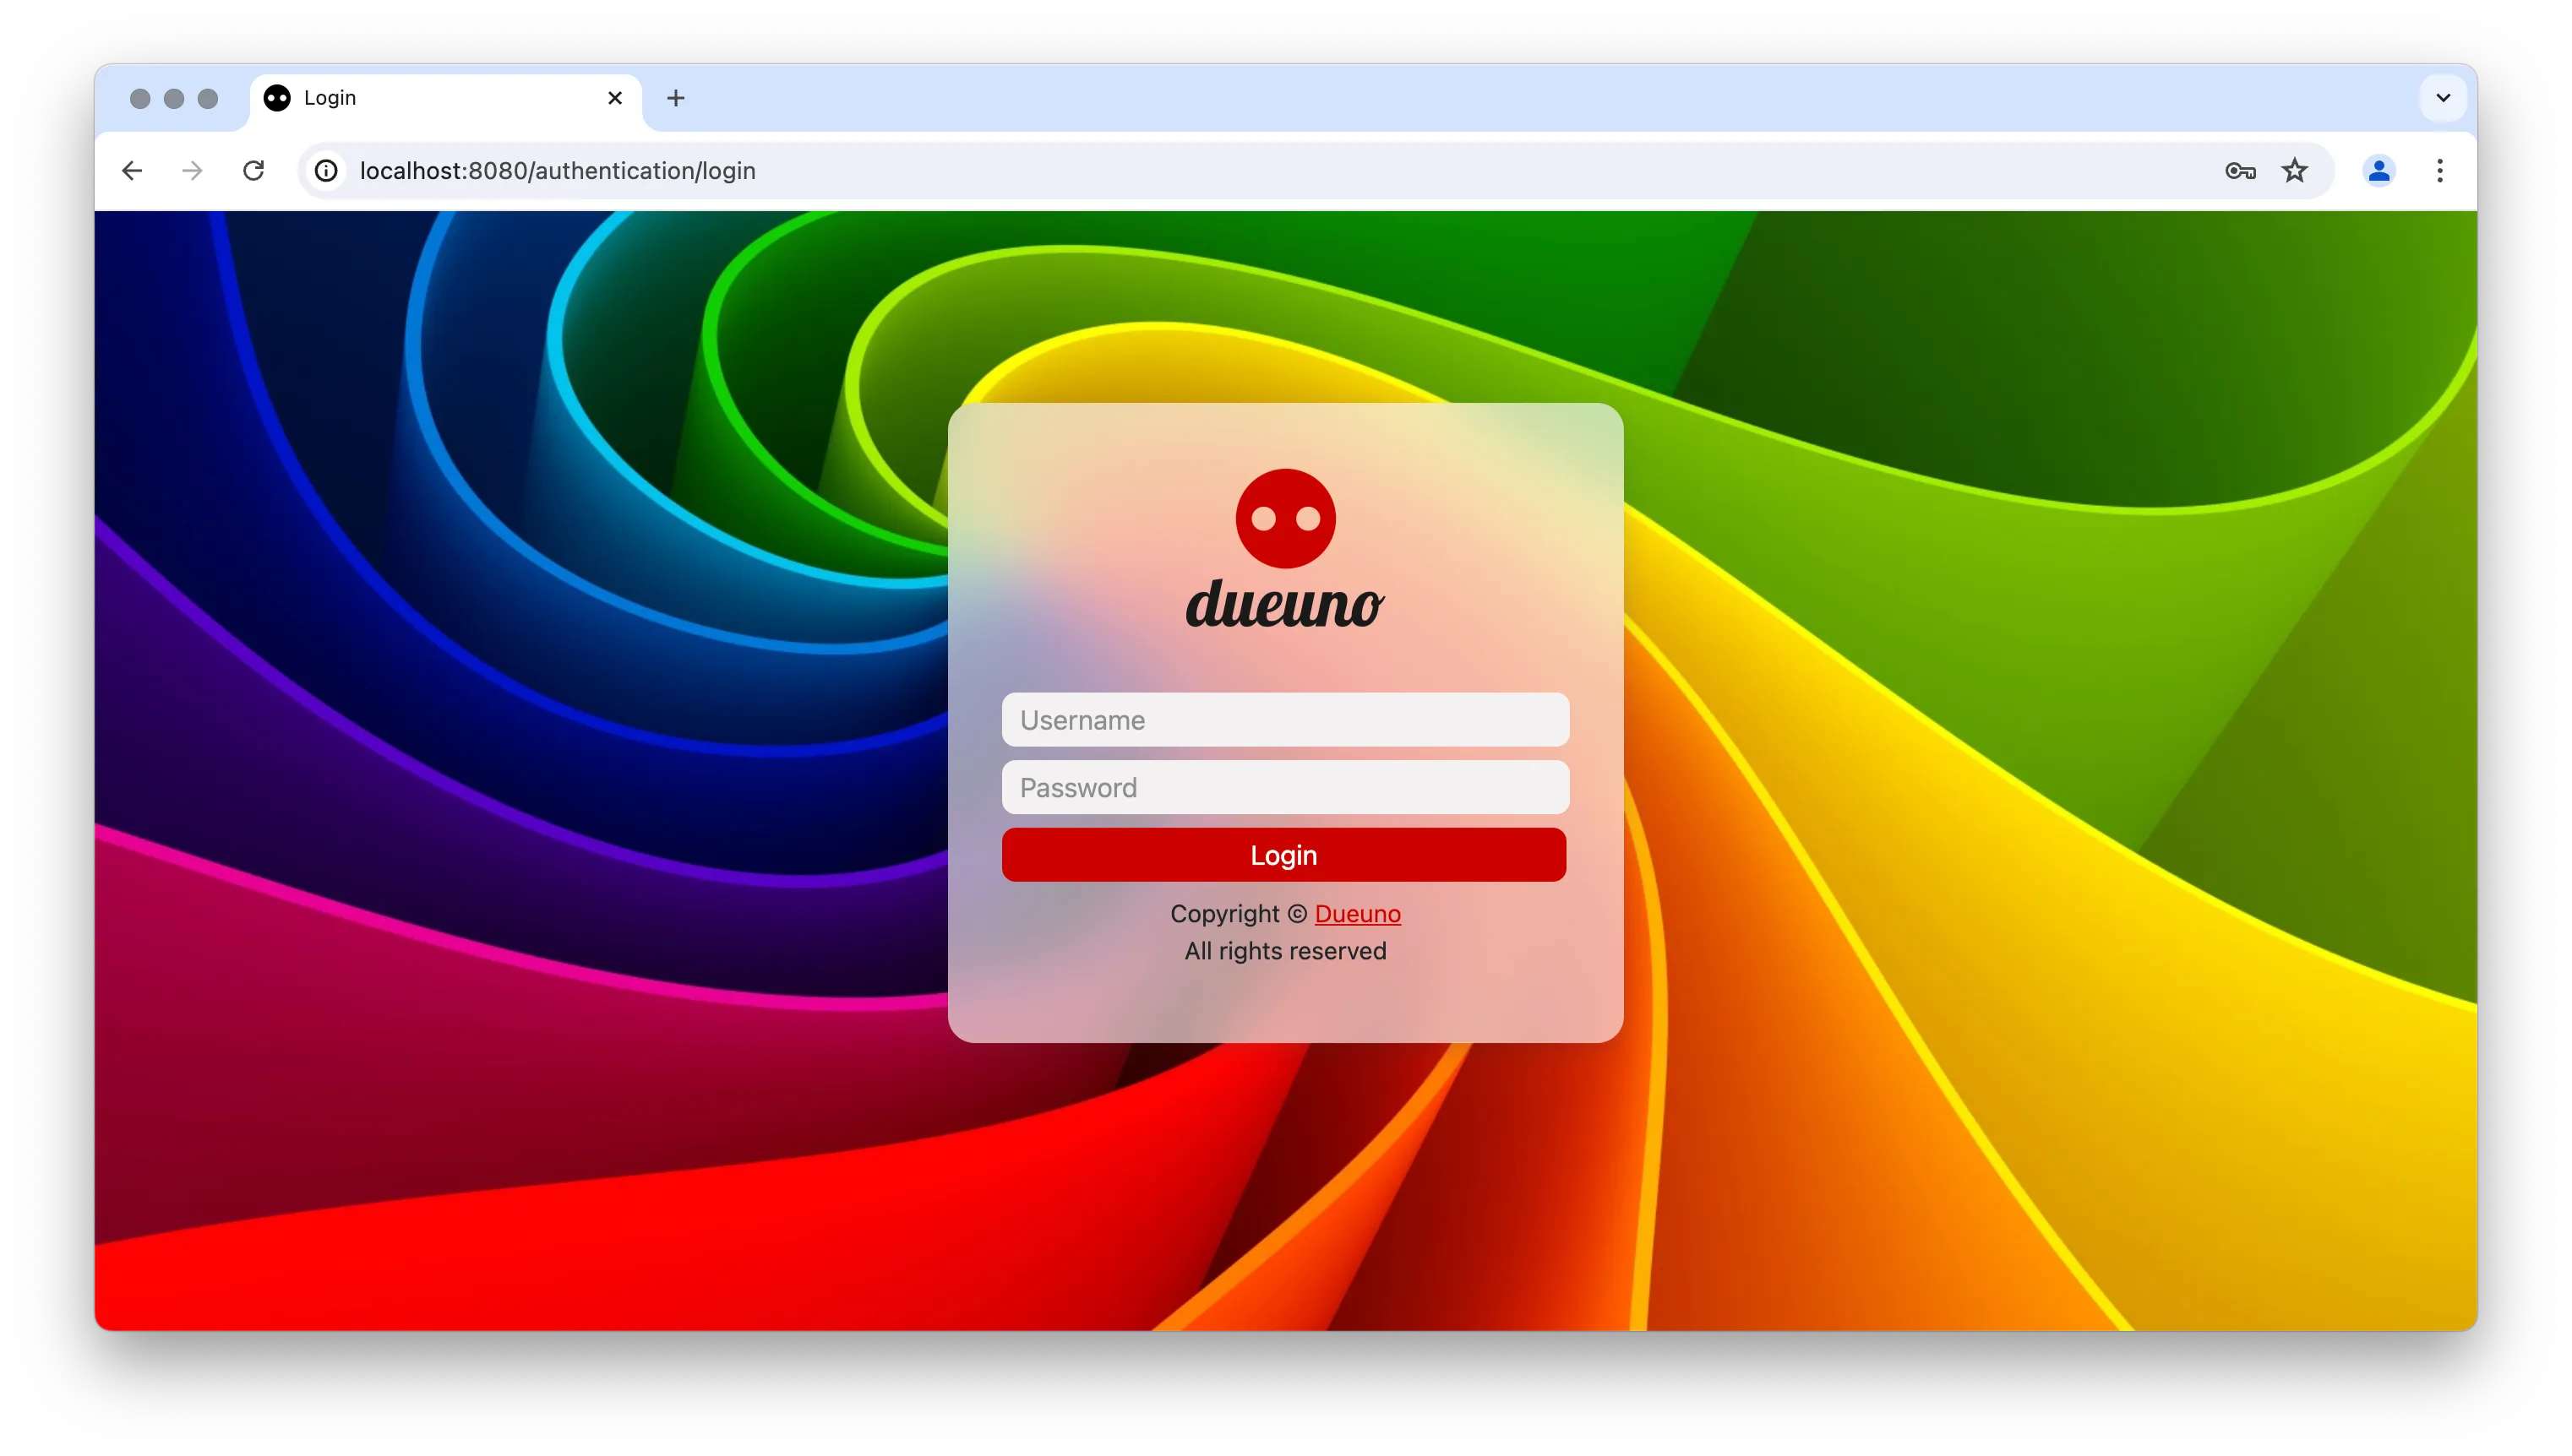Open the Dueuno link in footer
This screenshot has height=1456, width=2572.
click(1357, 912)
